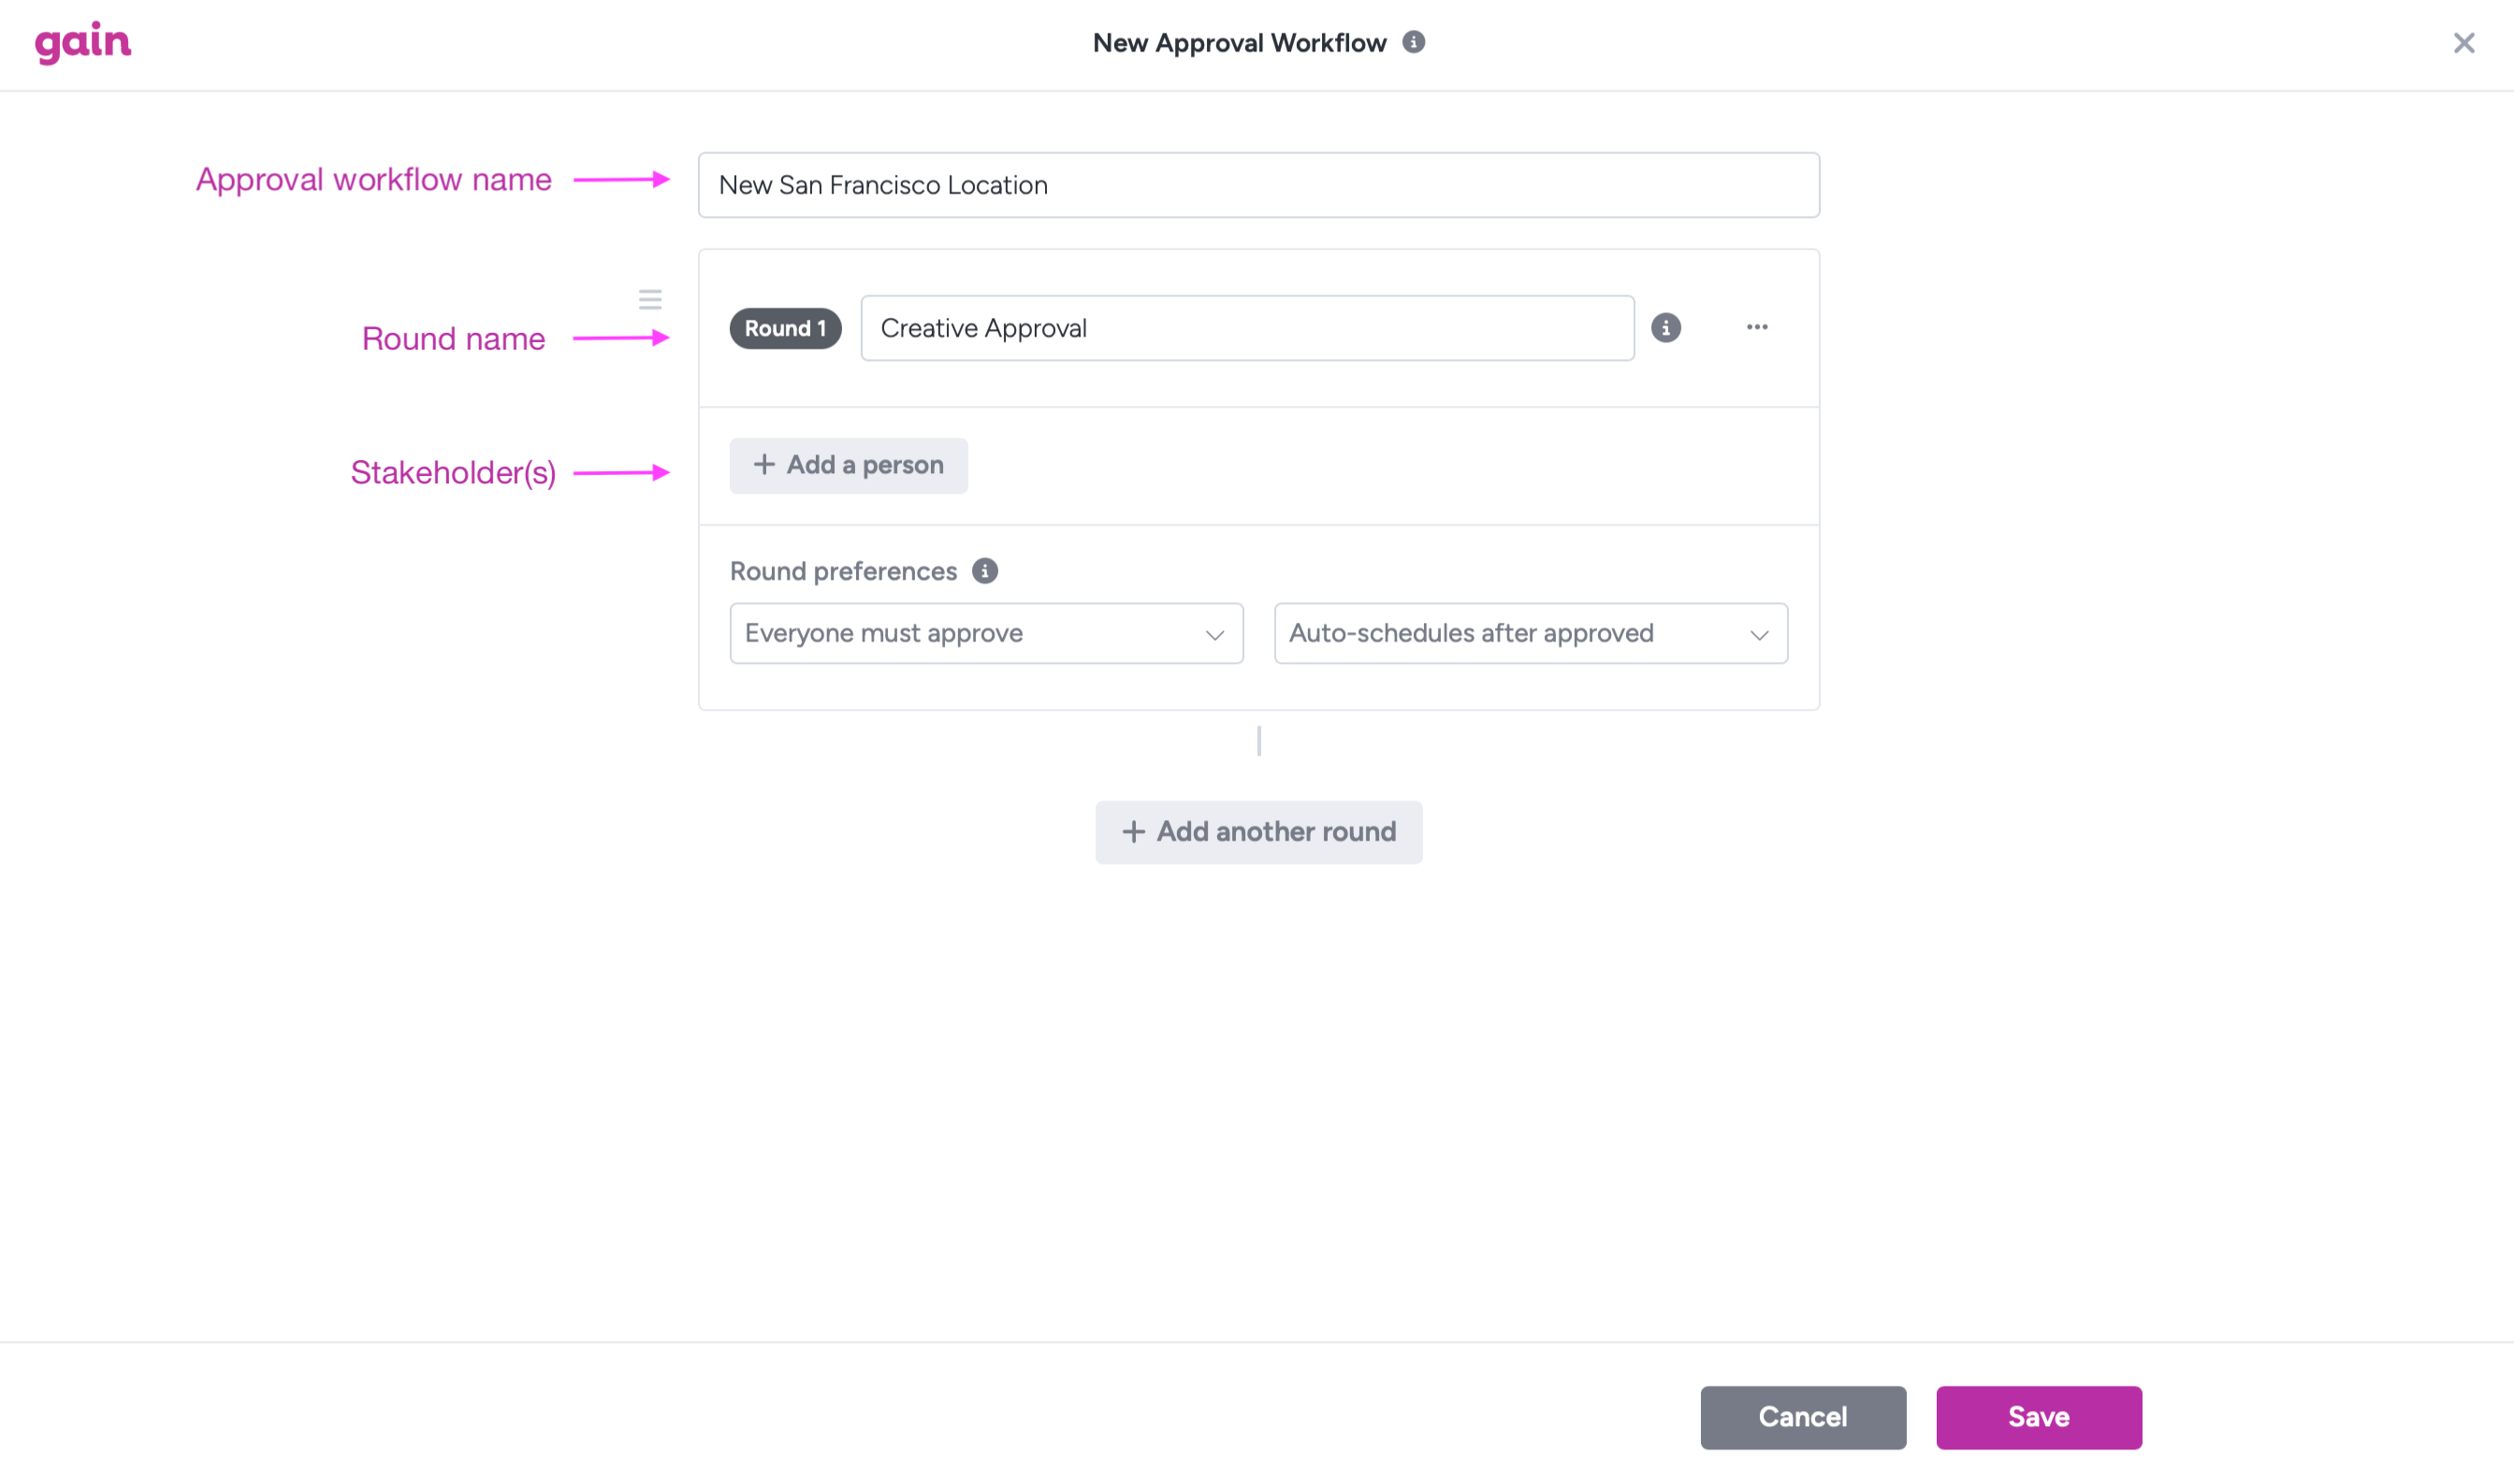Open the Everyone must approve dropdown
The width and height of the screenshot is (2514, 1484).
[x=985, y=633]
